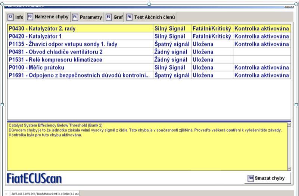
Task: Click the description panel scroll-up arrow
Action: 289,124
